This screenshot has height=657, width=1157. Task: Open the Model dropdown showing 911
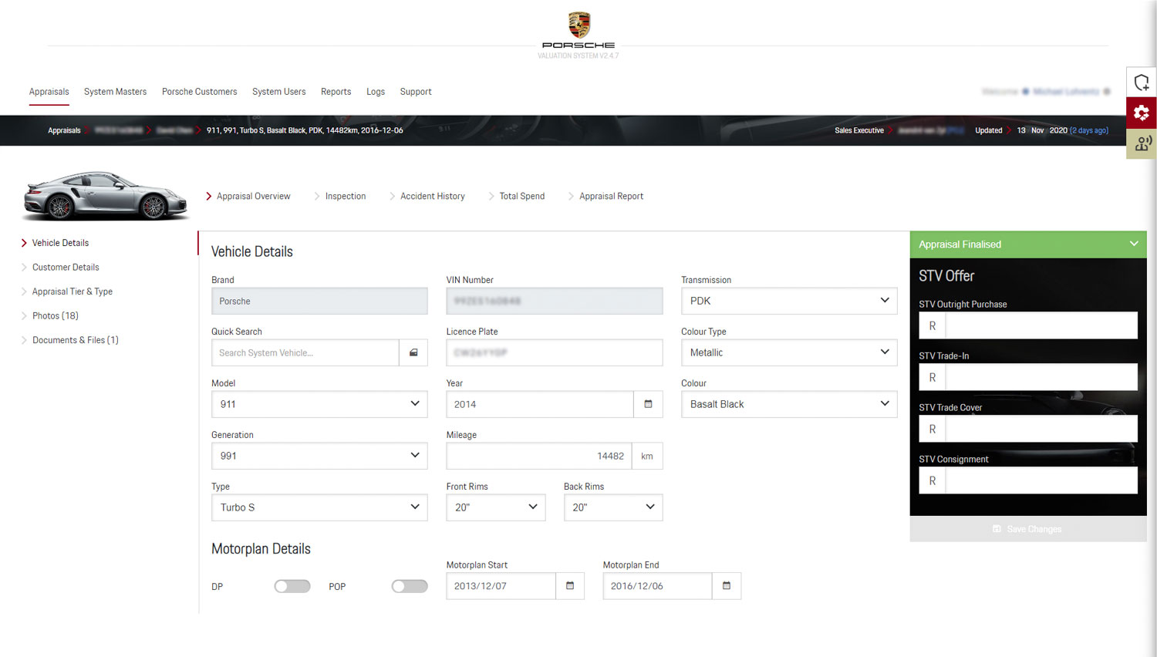tap(319, 404)
